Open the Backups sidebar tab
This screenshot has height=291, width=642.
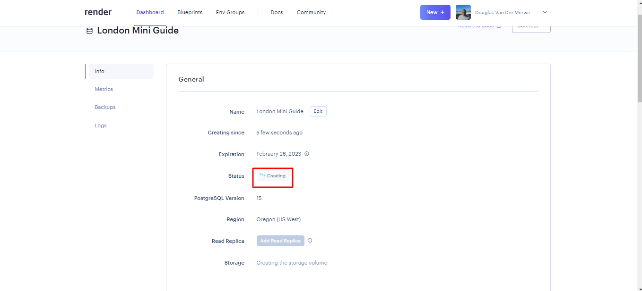point(105,107)
